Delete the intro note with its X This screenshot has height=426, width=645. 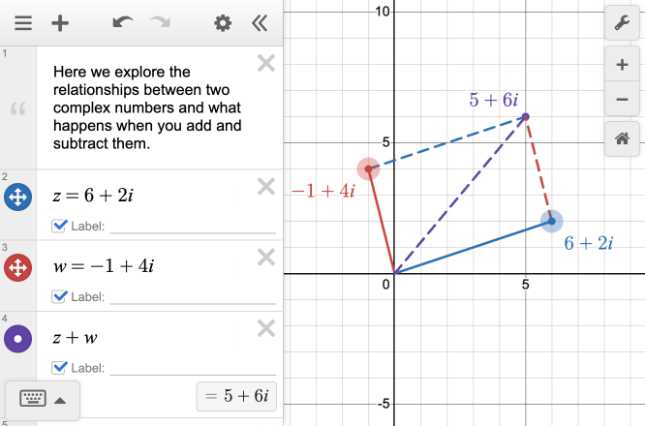[x=265, y=64]
